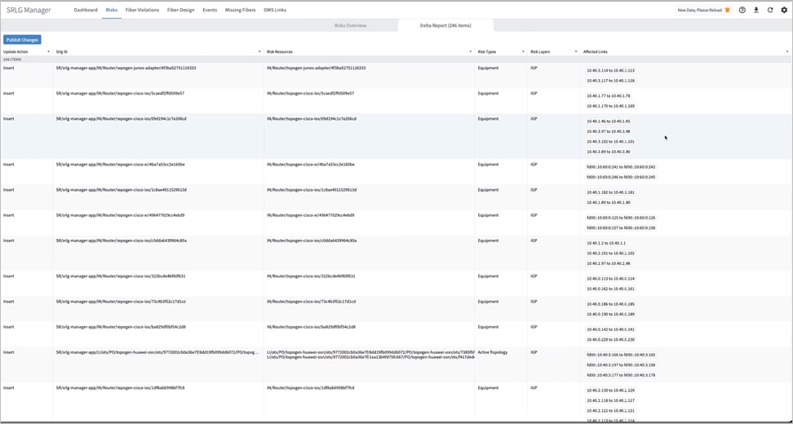Select the Delta Report tab
The height and width of the screenshot is (424, 793).
445,26
